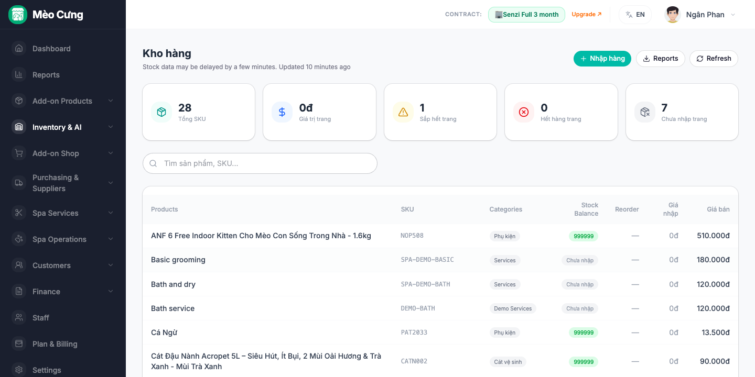Click the Reports bar chart icon in sidebar

tap(19, 74)
